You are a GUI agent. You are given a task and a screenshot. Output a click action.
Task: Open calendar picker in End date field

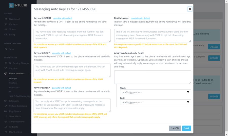click(x=188, y=103)
